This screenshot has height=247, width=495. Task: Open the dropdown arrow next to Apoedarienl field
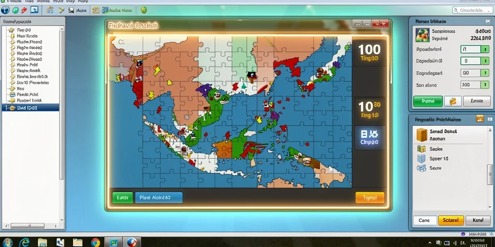coord(484,49)
